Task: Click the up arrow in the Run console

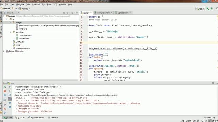Action: coord(10,87)
